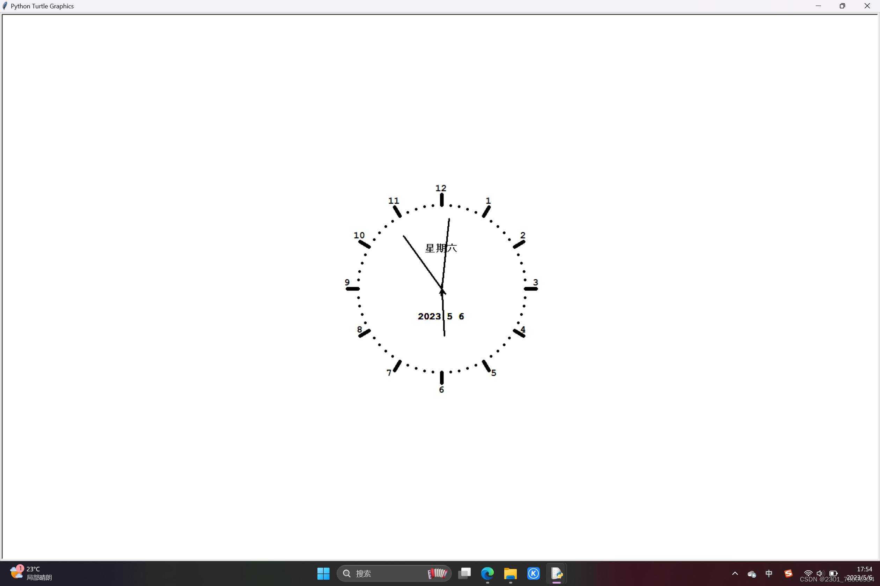Click the Sogou input method icon
Viewport: 880px width, 586px height.
tap(789, 573)
